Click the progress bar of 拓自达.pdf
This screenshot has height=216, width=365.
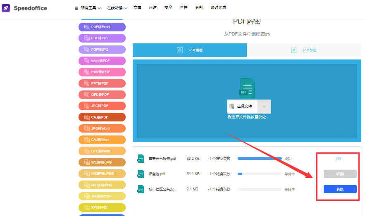click(x=260, y=174)
